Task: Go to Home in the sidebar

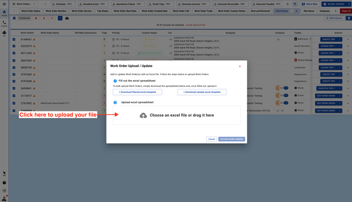Action: coord(4,13)
